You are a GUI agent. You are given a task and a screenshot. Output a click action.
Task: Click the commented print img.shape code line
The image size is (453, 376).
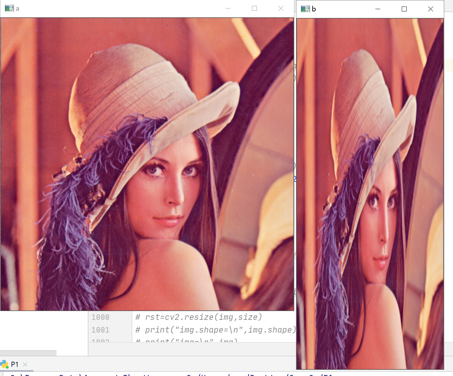(216, 330)
